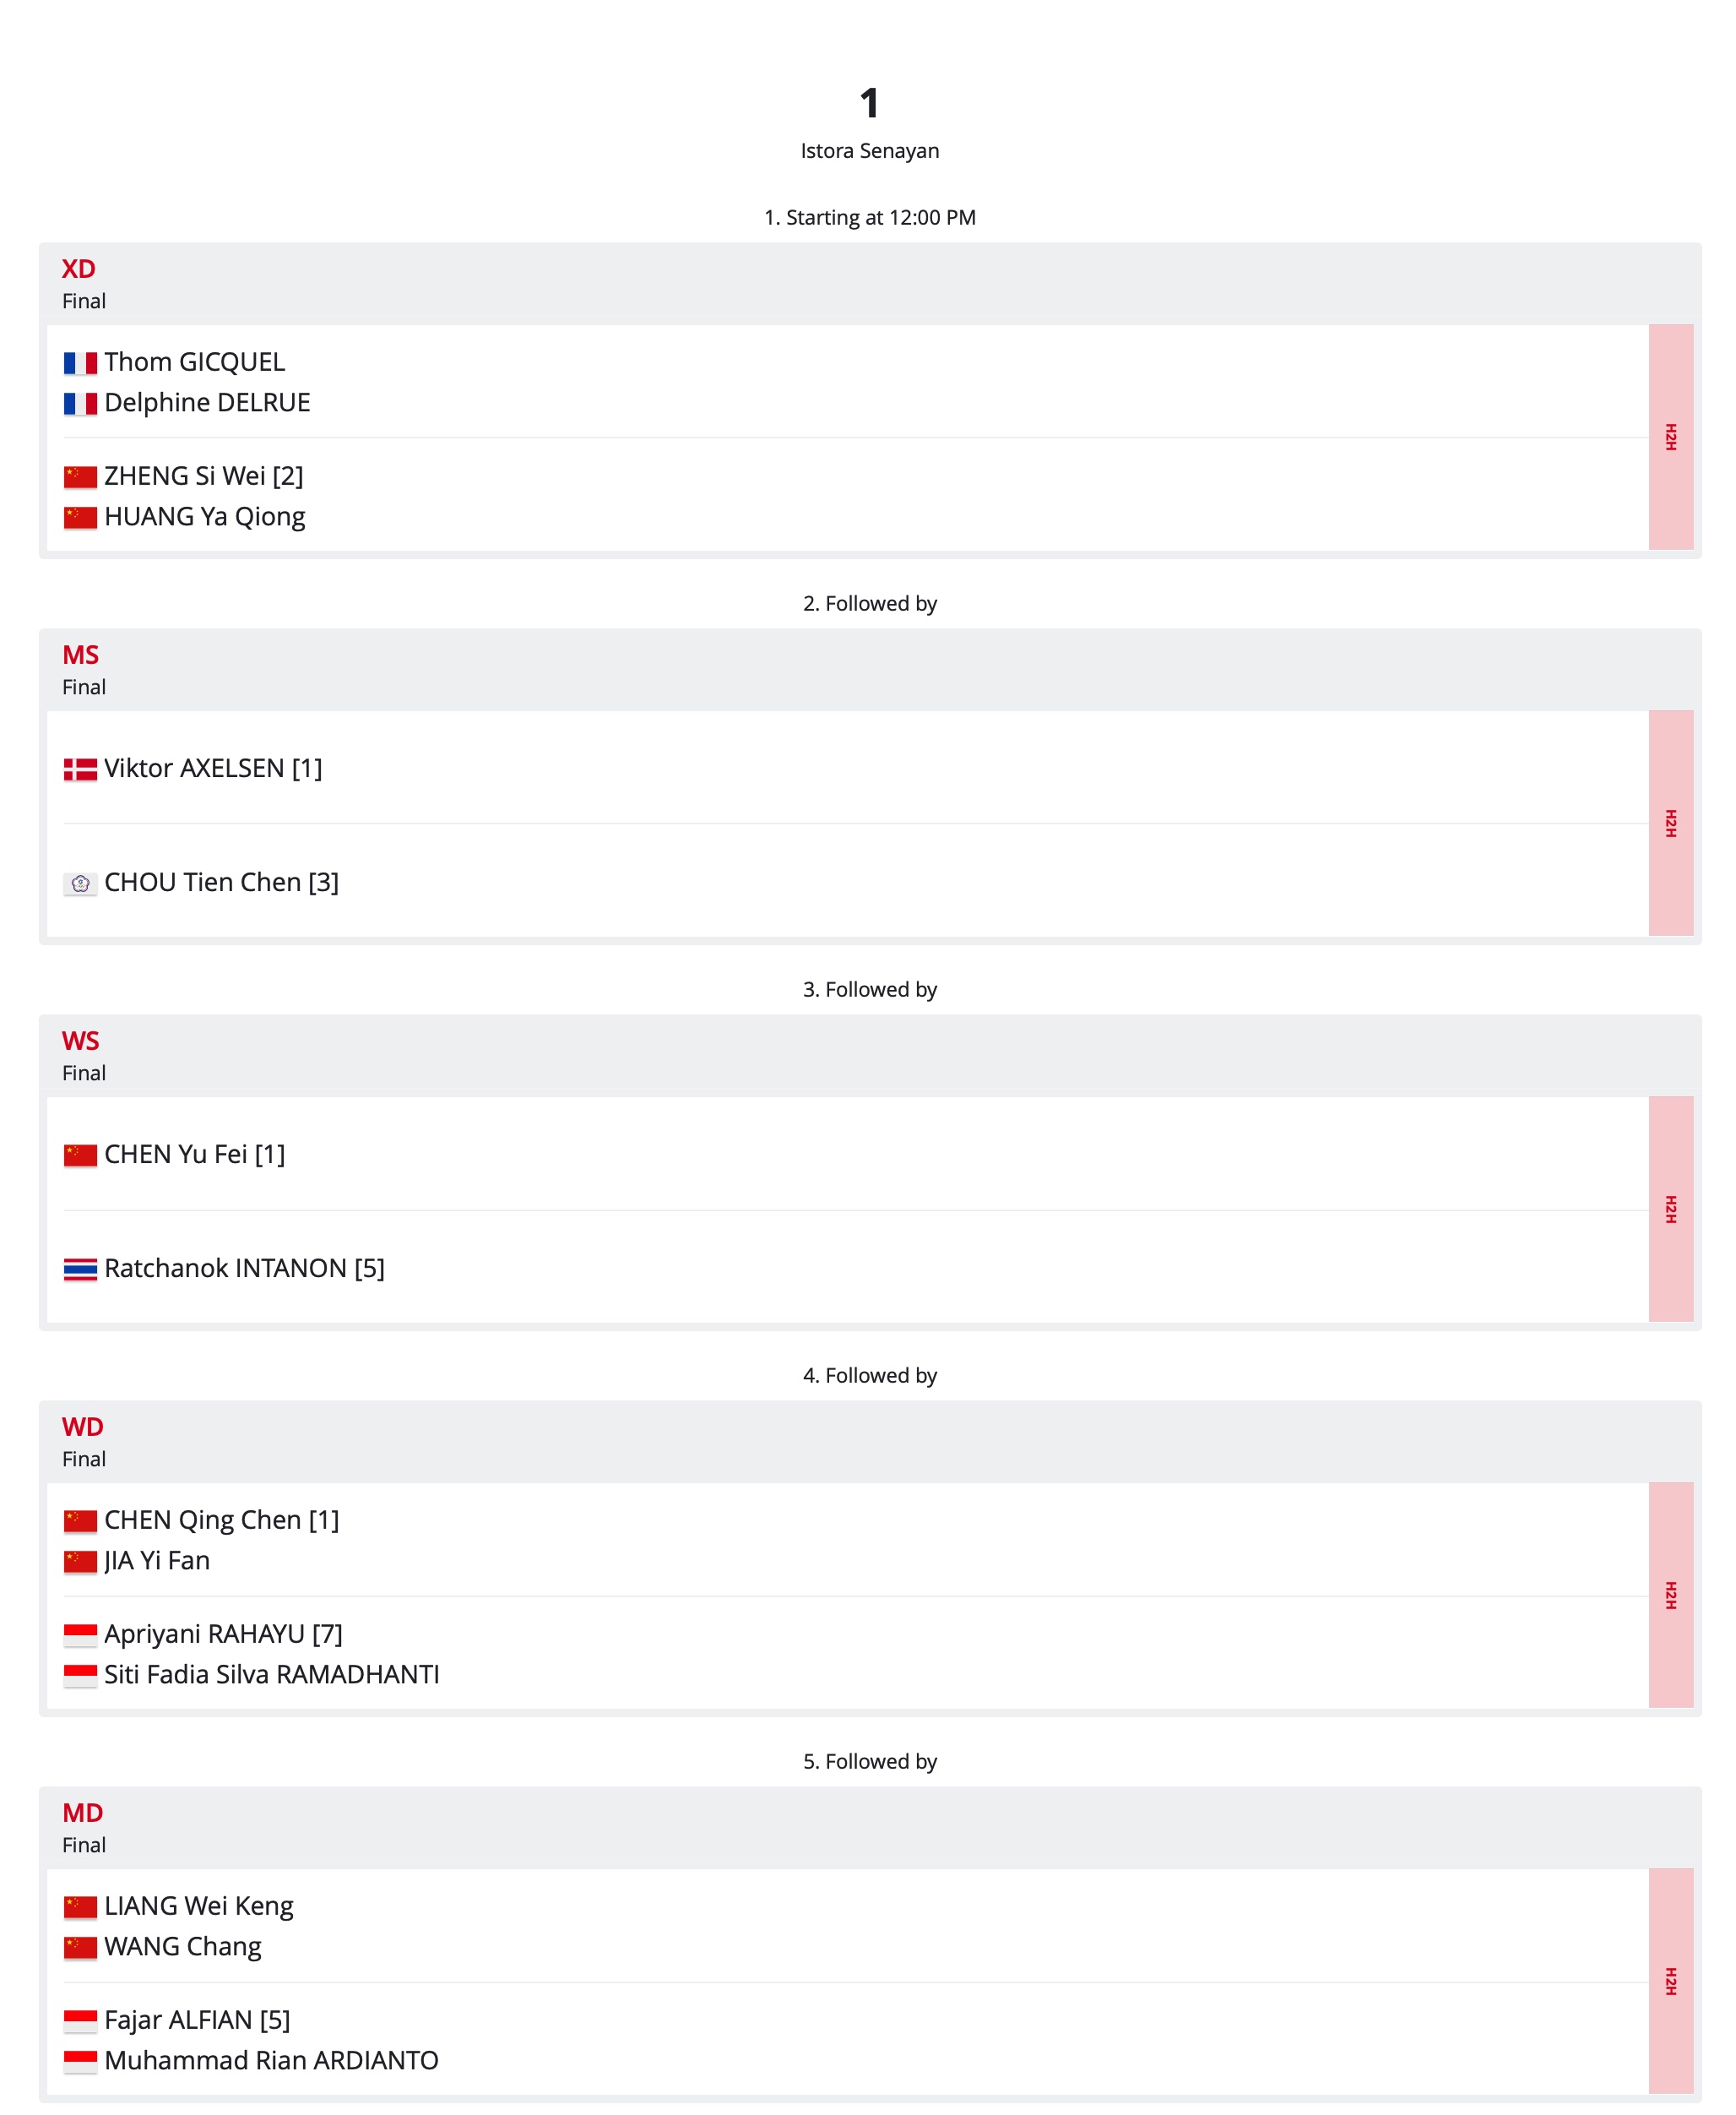Open H2H for the WD final match
Screen dimensions: 1736x2115
1670,1595
